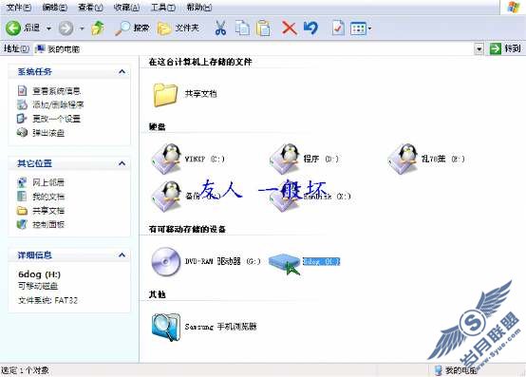
Task: Click 查看系统信息 link
Action: [x=56, y=91]
